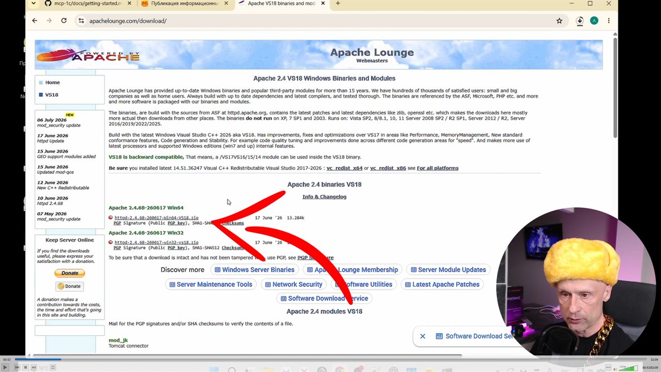Viewport: 661px width, 372px height.
Task: Open the VS18 sidebar link
Action: coord(51,95)
